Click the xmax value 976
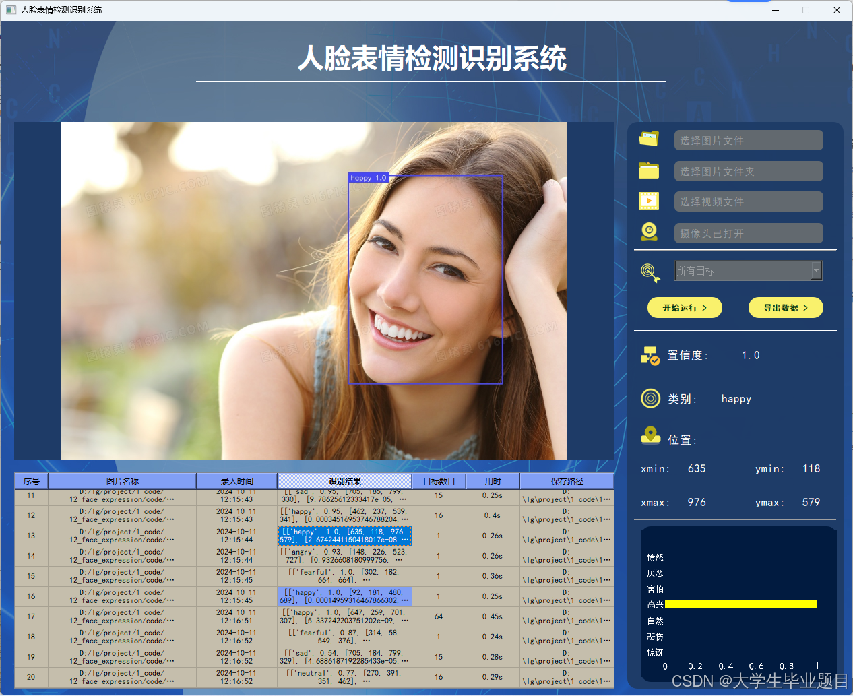 697,502
